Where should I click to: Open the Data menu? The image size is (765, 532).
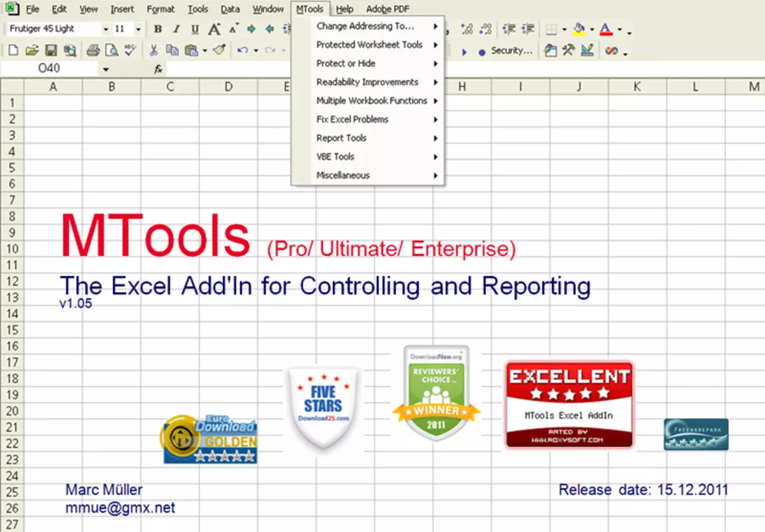[230, 9]
